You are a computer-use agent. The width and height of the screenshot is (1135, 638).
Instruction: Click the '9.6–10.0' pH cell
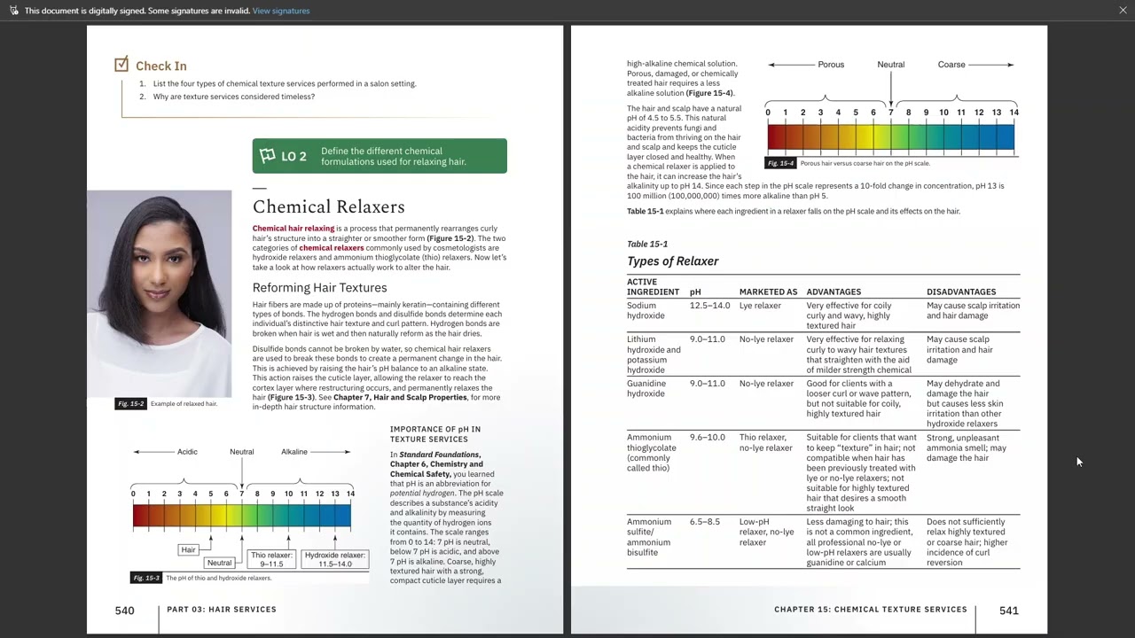click(x=708, y=438)
